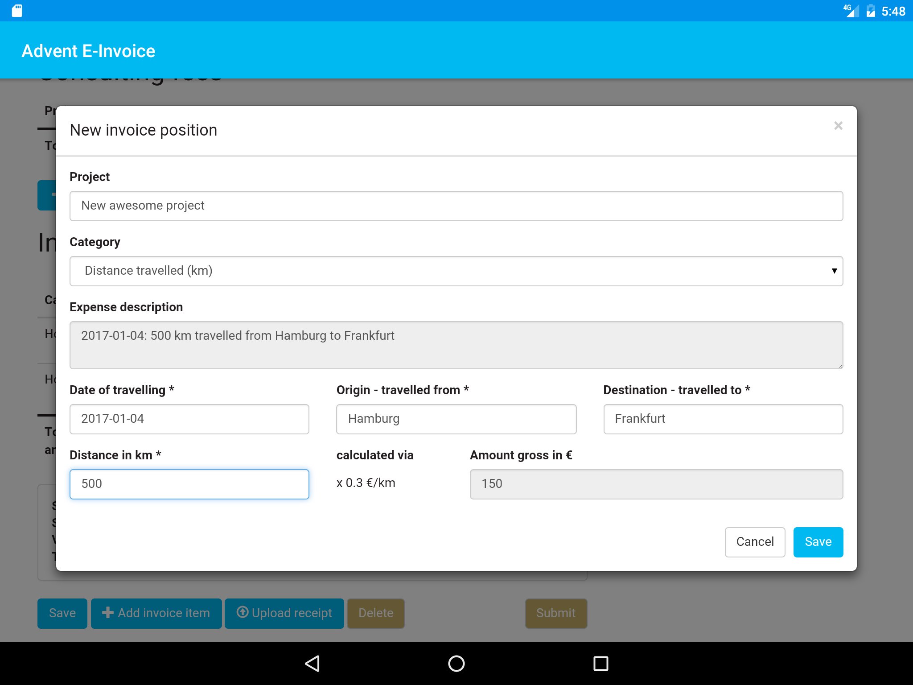Click the upload icon on Upload receipt button
This screenshot has width=913, height=685.
click(x=242, y=613)
